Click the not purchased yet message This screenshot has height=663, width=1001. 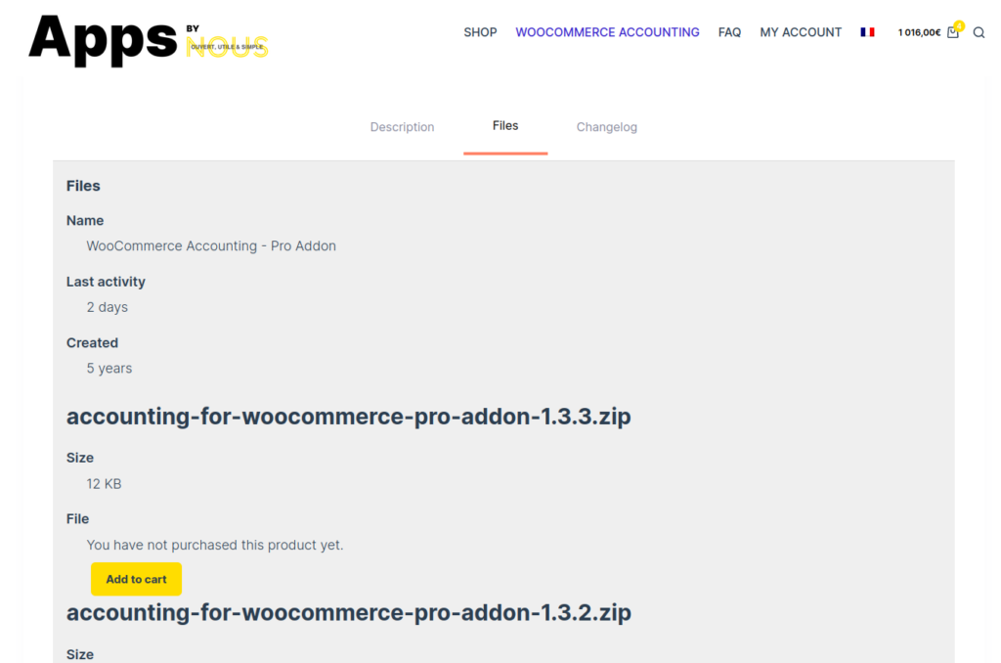click(x=215, y=545)
